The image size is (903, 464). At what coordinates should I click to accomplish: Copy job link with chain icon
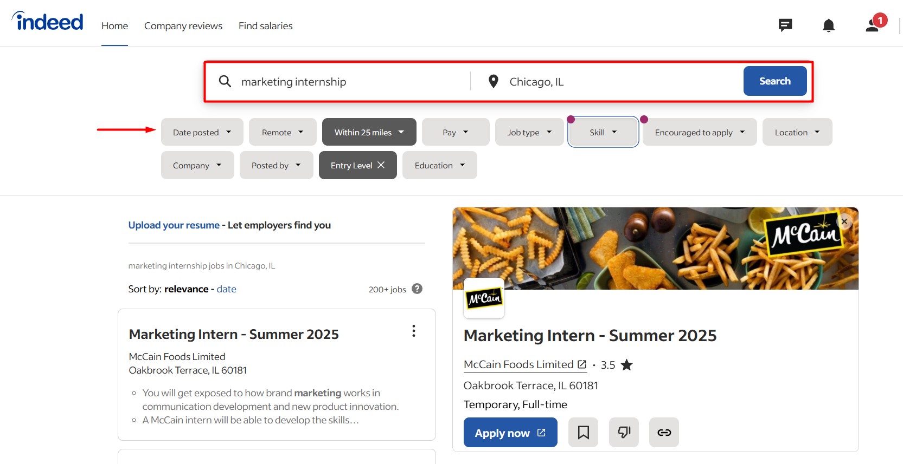664,432
